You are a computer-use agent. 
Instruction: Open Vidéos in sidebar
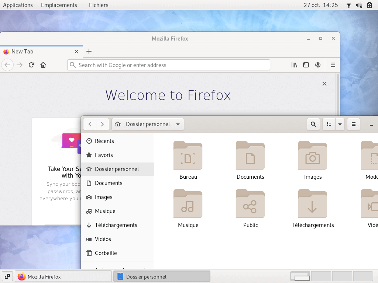tap(117, 239)
